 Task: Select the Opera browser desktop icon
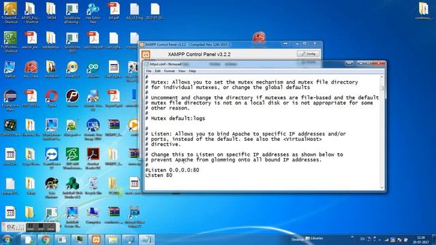52,98
